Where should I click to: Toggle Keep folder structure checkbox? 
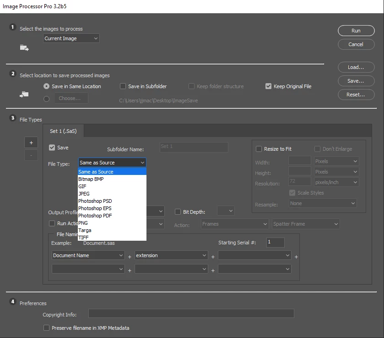191,86
